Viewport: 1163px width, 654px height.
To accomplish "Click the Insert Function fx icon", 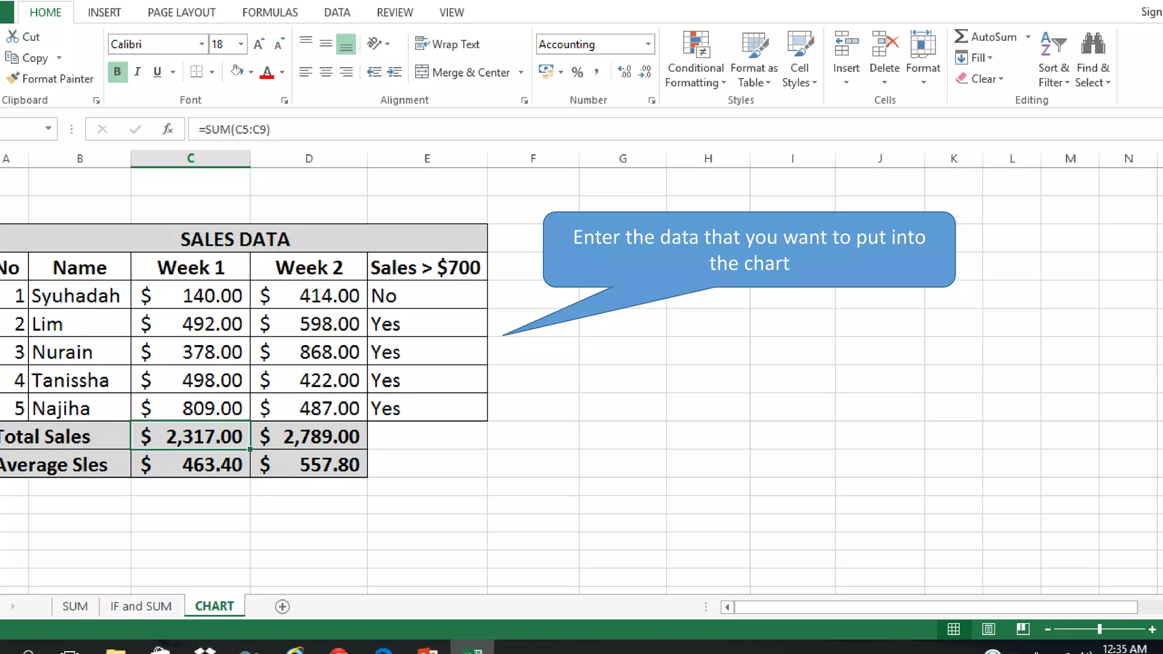I will (x=168, y=129).
